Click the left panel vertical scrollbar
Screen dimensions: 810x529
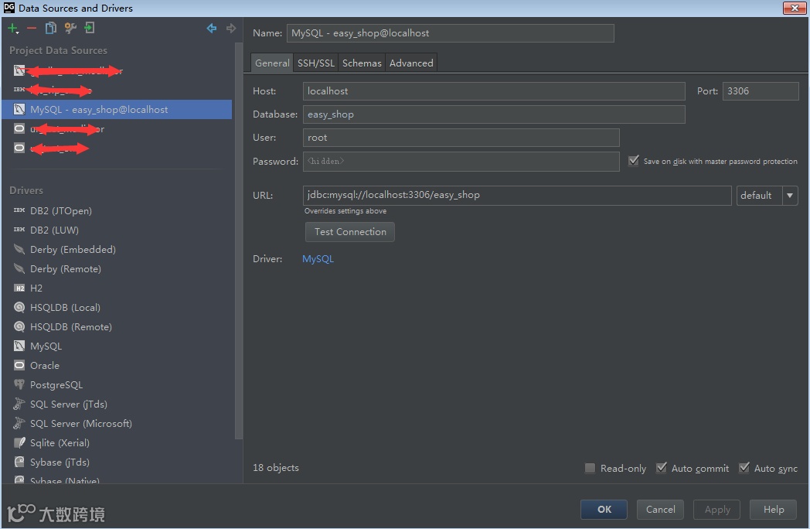pos(238,241)
